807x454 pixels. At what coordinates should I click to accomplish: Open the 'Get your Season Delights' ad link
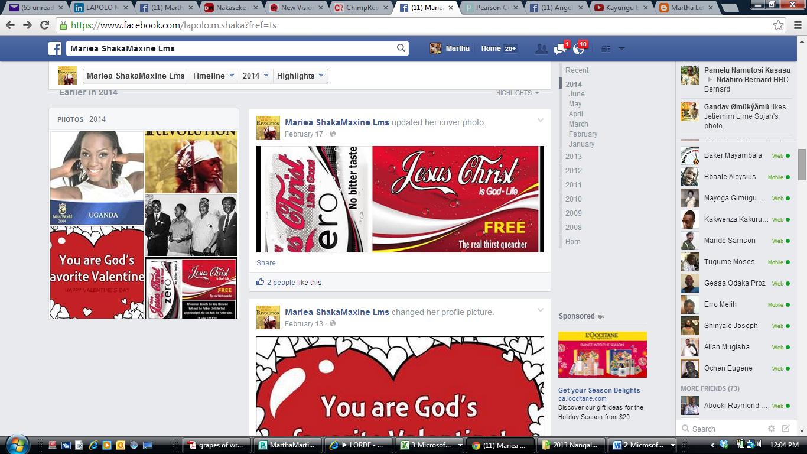599,390
